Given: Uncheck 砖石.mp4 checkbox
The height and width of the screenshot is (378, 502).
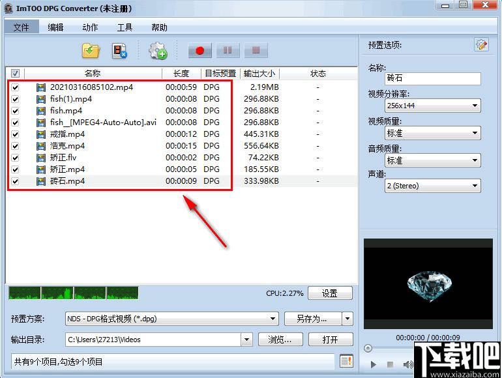Looking at the screenshot, I should pos(15,181).
